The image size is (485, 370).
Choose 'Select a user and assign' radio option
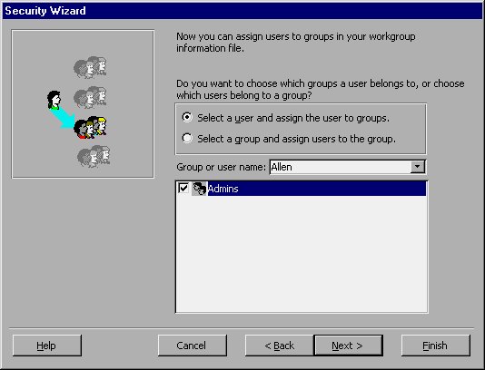(x=187, y=117)
